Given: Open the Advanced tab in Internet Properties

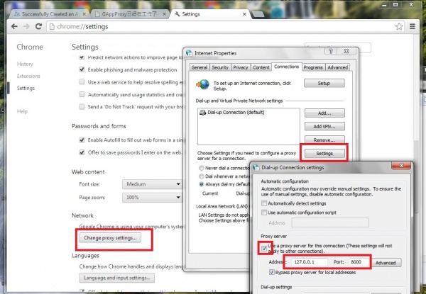Looking at the screenshot, I should [x=337, y=67].
